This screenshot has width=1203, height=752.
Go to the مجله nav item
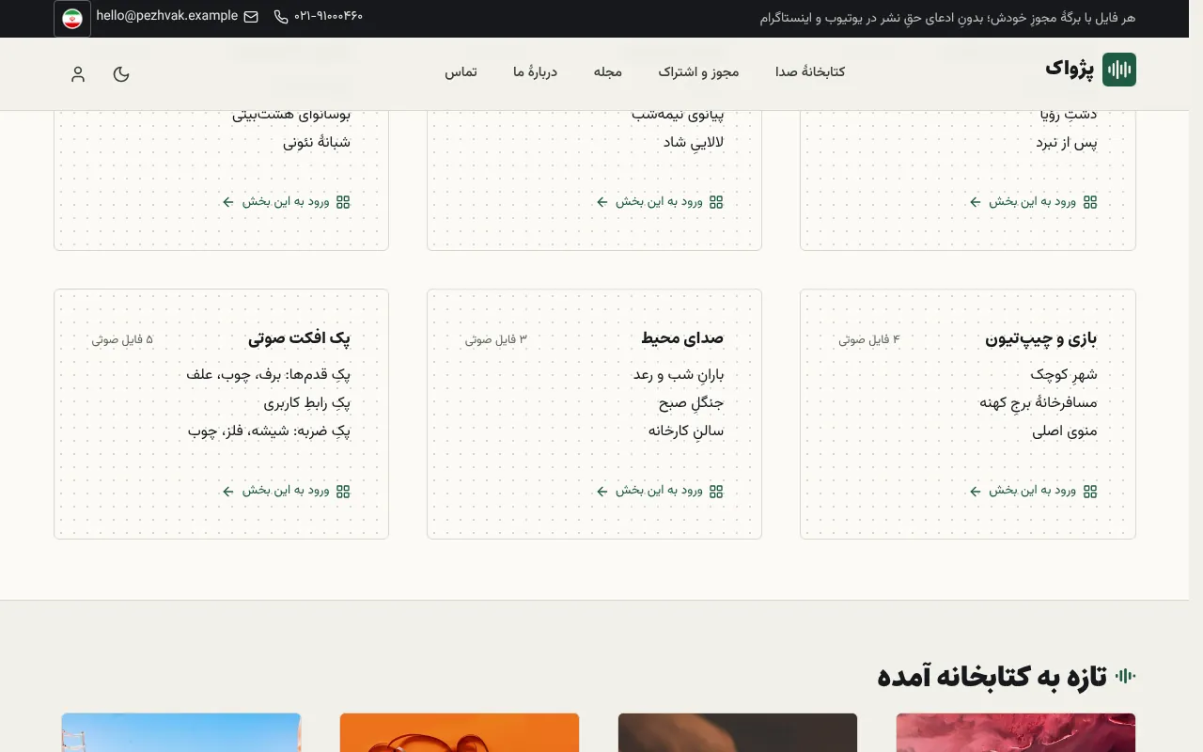click(608, 72)
